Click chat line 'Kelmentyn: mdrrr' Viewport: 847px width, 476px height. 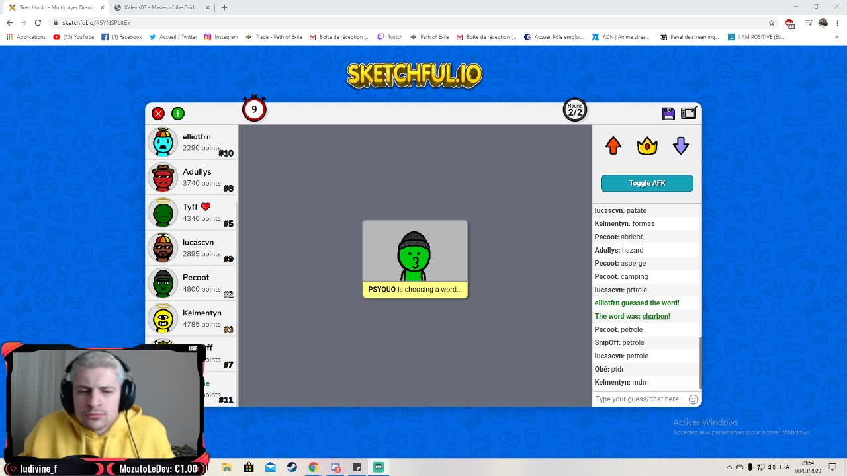coord(622,382)
